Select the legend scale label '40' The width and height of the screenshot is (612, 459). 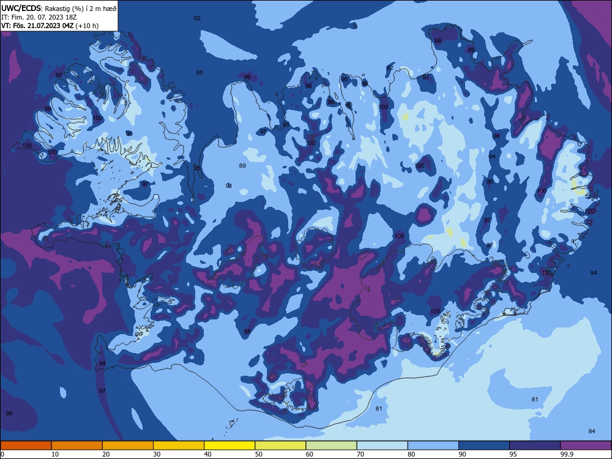[207, 454]
